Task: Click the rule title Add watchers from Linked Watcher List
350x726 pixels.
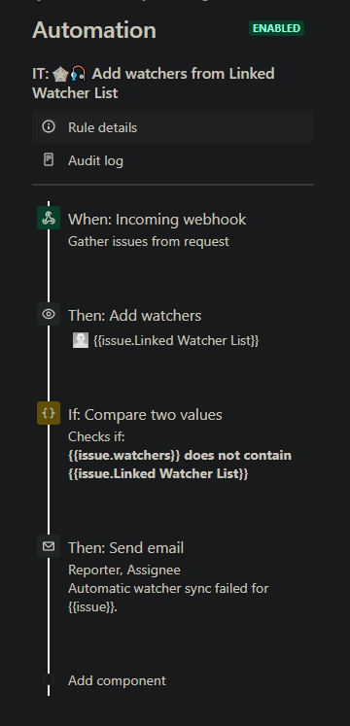Action: pyautogui.click(x=154, y=84)
